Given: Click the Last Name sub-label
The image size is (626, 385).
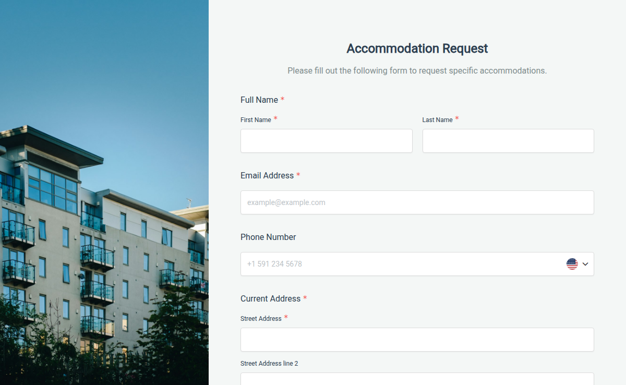Looking at the screenshot, I should point(437,119).
